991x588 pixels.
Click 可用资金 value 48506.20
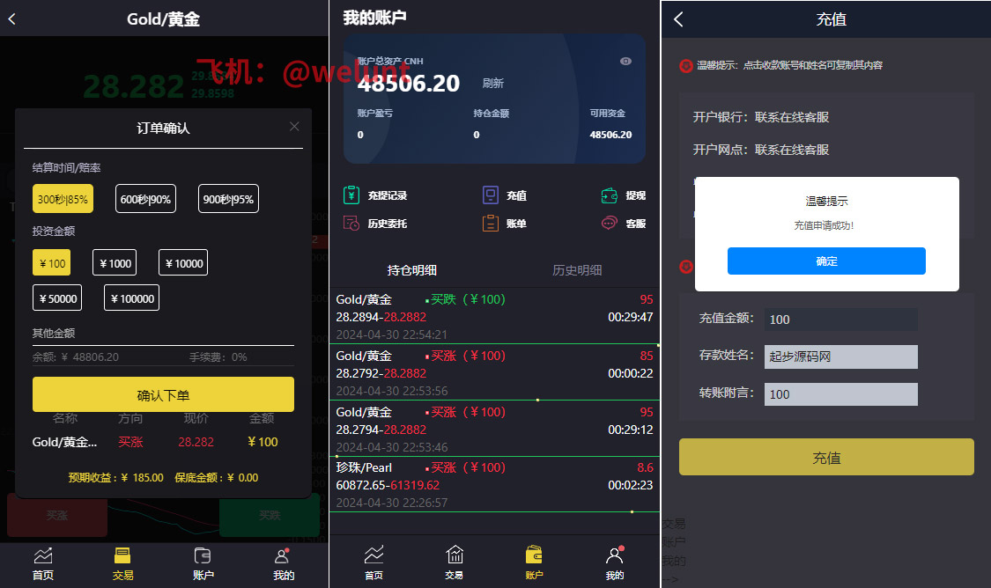point(610,135)
